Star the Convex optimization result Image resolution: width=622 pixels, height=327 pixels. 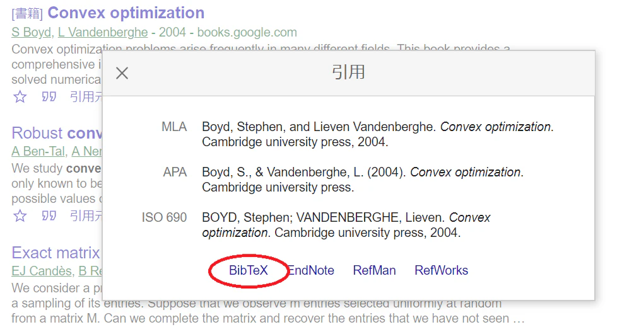(x=20, y=96)
